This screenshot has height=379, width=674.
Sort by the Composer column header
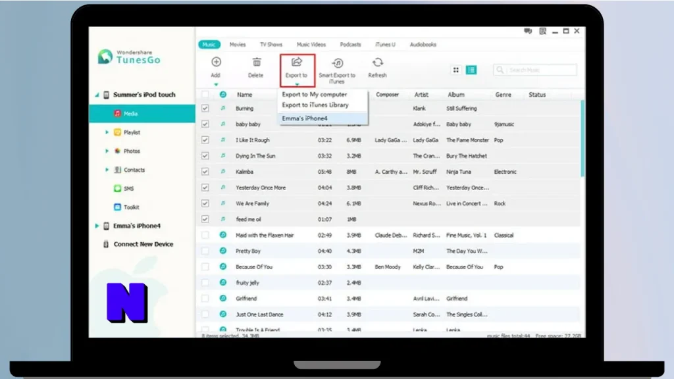click(x=387, y=95)
